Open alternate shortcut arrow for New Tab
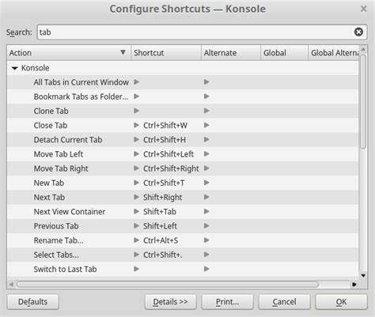The height and width of the screenshot is (317, 375). (x=206, y=183)
